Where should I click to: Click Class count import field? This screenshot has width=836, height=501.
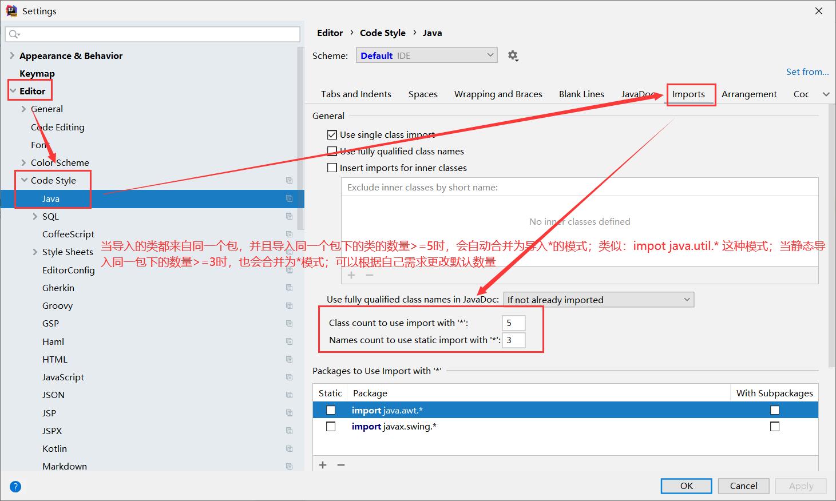513,323
